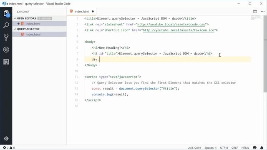Select the index.html editor tab
Viewport: 267px width, 150px height.
click(82, 11)
